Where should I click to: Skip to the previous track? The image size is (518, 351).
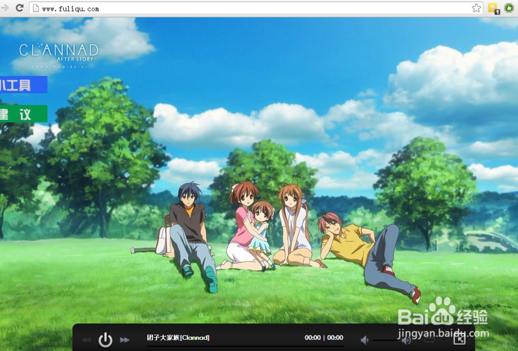(x=87, y=340)
